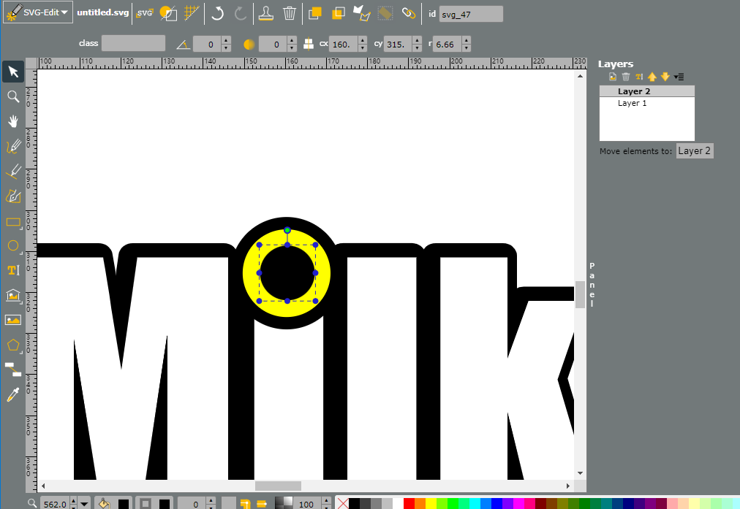
Task: Move layer up with yellow arrow
Action: click(x=652, y=77)
